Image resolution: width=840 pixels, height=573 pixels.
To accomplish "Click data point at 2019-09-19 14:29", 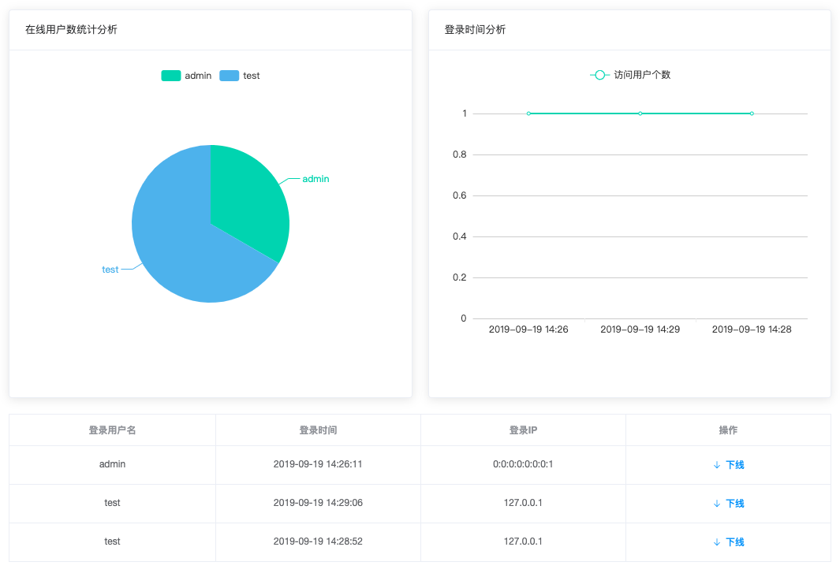I will click(x=640, y=113).
